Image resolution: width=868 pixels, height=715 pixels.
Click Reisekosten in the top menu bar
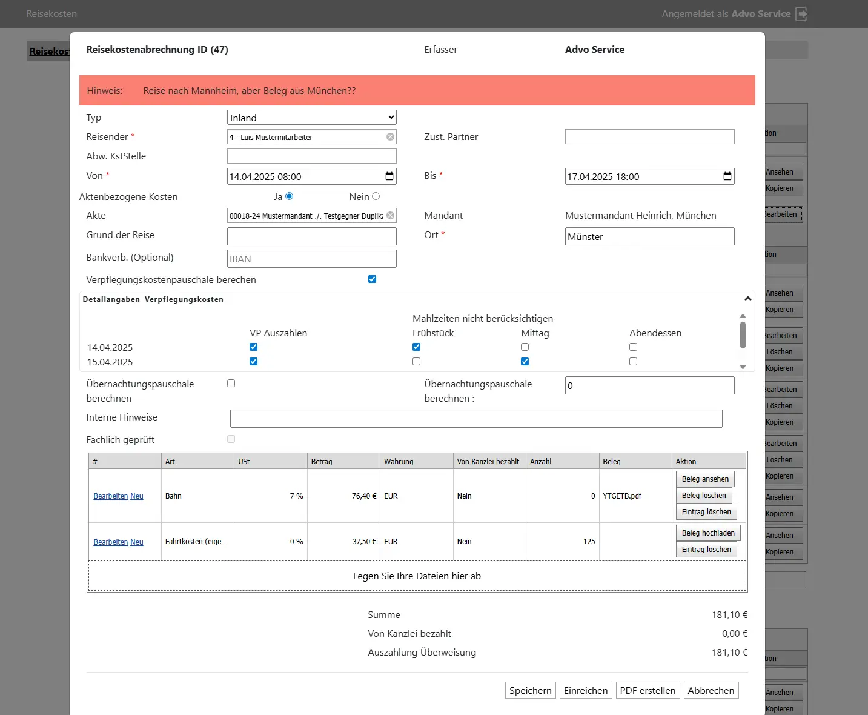51,13
